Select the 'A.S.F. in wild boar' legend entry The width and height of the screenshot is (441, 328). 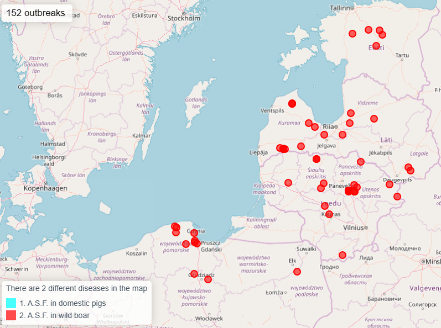54,315
